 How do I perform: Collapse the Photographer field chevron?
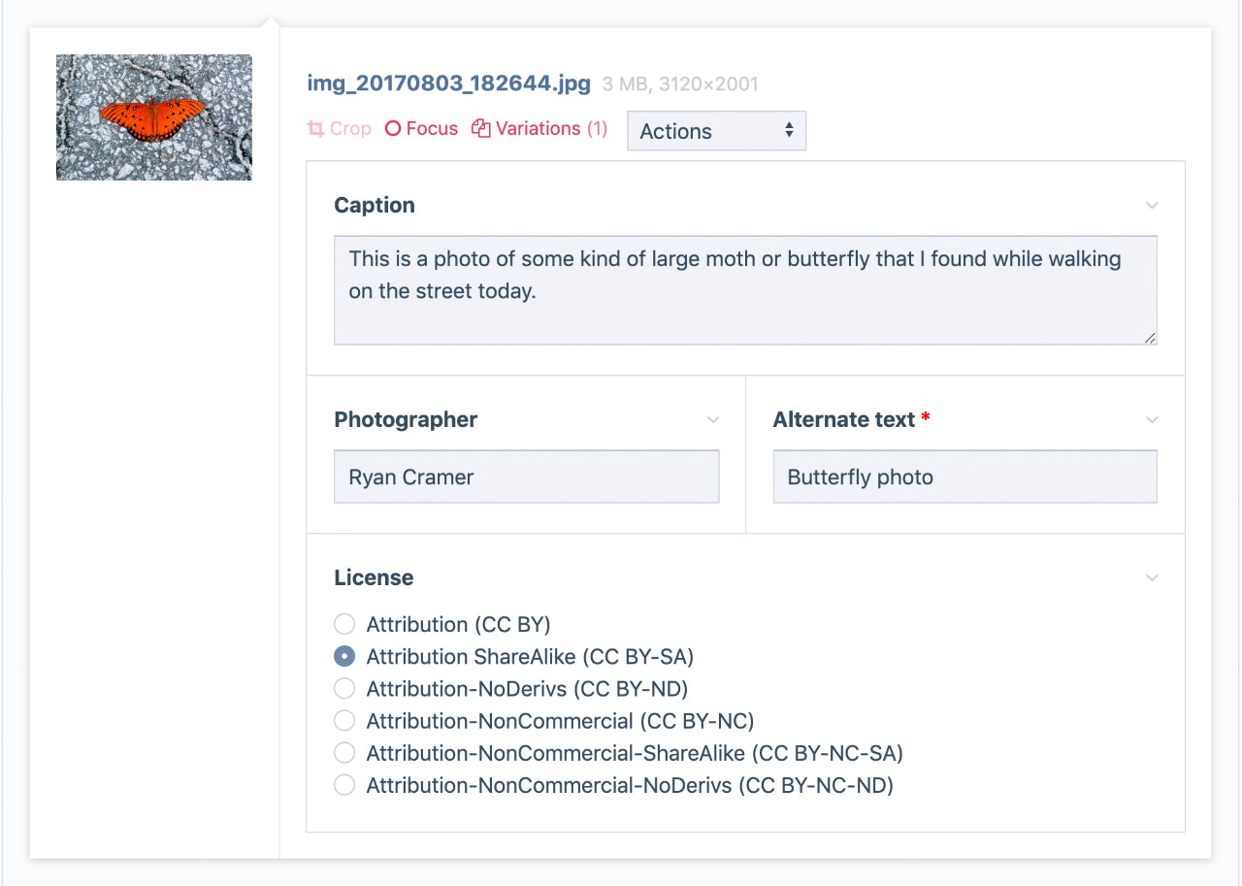713,420
